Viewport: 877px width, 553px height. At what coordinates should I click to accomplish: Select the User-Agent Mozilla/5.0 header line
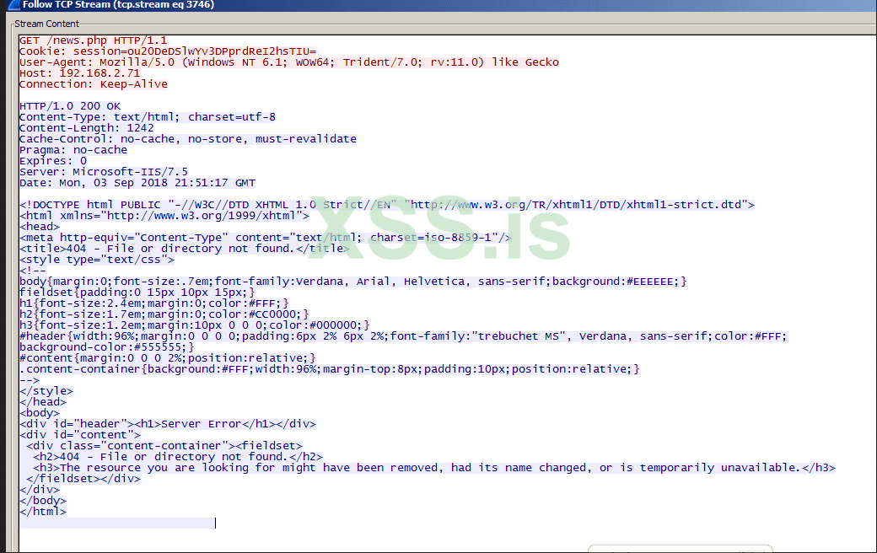(288, 62)
